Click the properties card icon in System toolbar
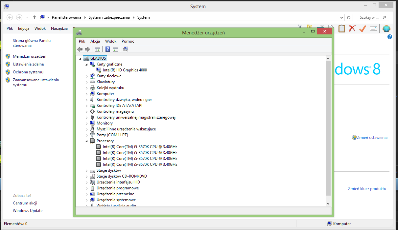Screen dimensions: 398x230 click(x=373, y=29)
